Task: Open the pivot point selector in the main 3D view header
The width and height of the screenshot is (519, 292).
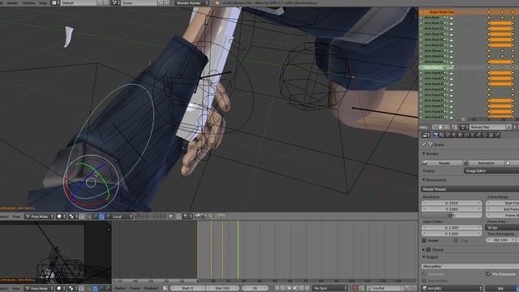Action: coord(72,217)
